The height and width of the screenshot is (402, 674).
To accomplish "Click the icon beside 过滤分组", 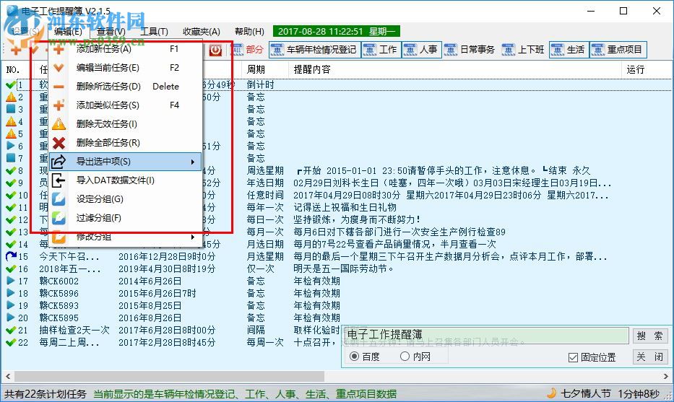I will coord(59,218).
